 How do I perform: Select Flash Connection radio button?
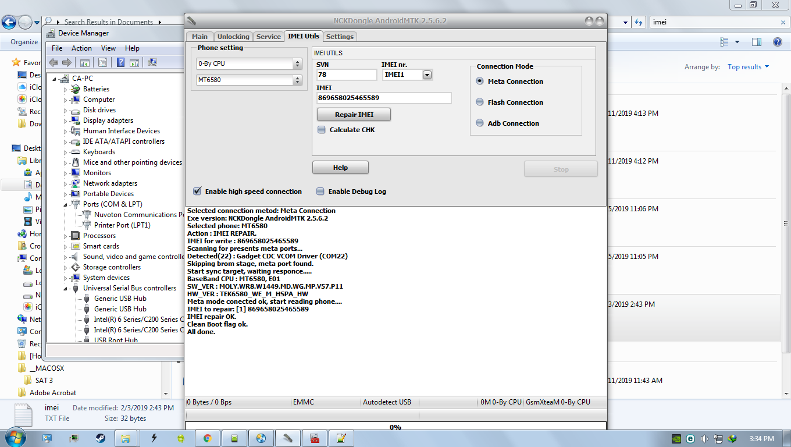(x=480, y=102)
